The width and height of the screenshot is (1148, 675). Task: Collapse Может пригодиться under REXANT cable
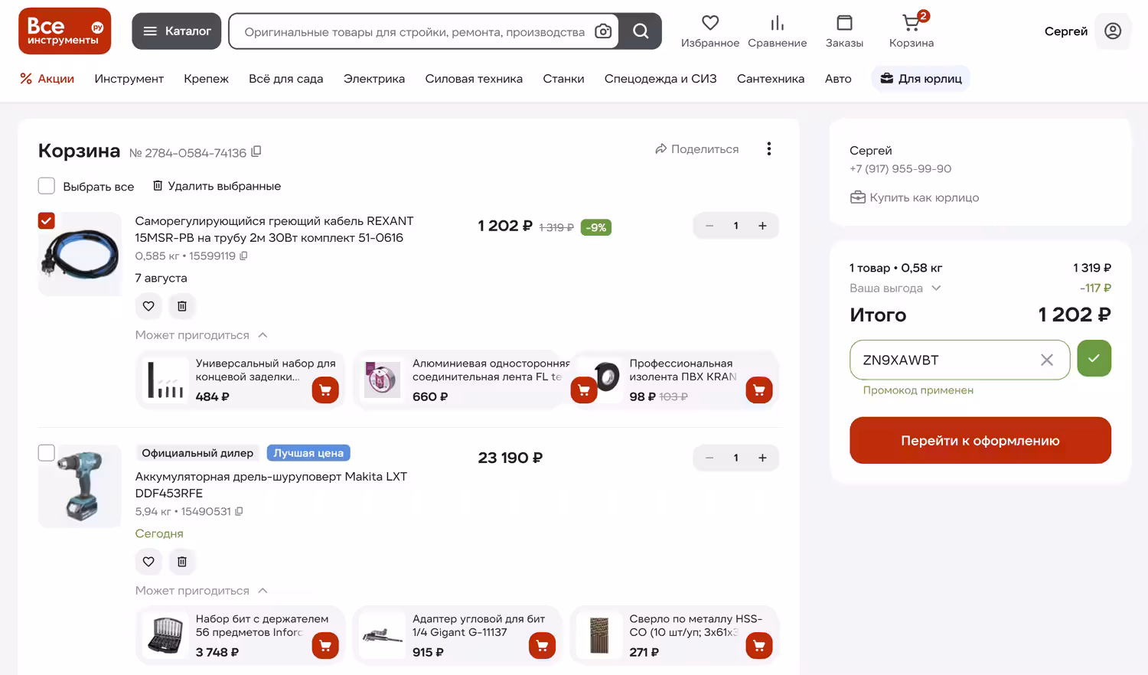coord(201,335)
